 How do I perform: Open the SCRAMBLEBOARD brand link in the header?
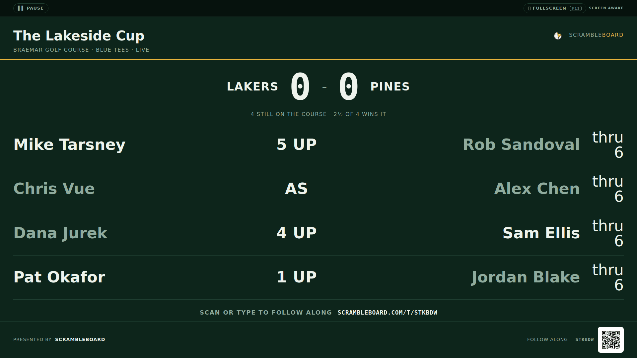click(x=596, y=35)
